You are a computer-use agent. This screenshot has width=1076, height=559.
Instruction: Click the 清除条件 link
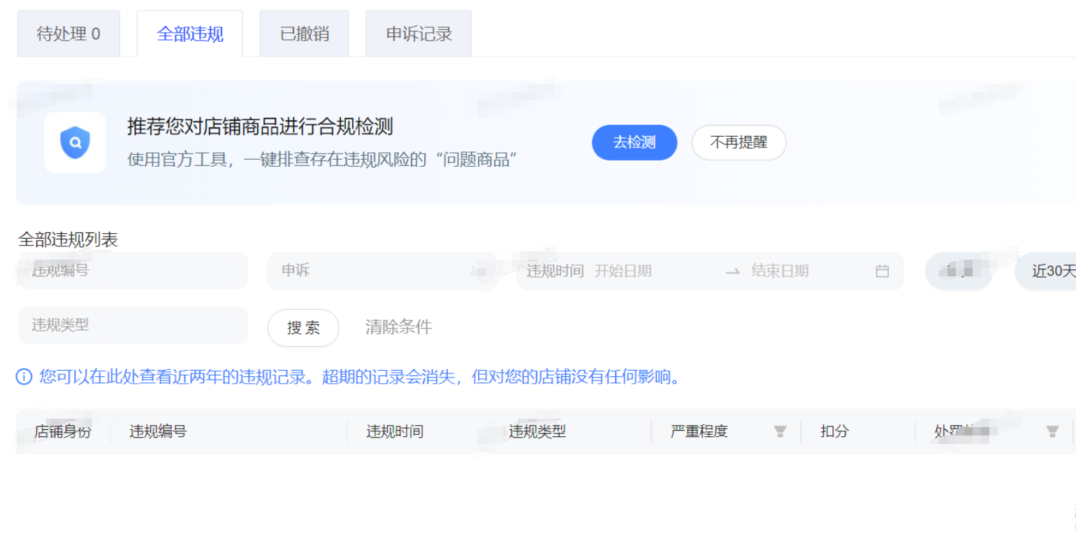click(398, 327)
